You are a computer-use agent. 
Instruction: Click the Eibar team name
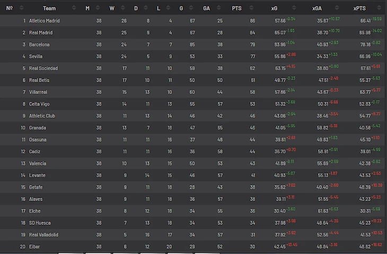(34, 247)
